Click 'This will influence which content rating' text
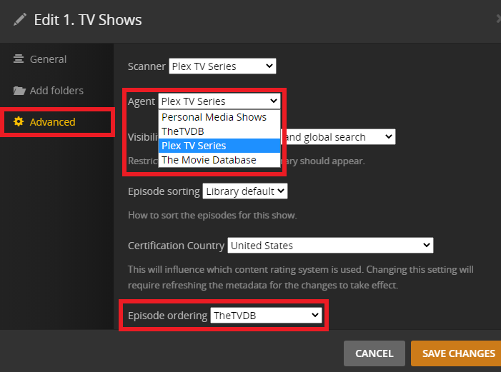Image resolution: width=501 pixels, height=372 pixels. click(x=301, y=277)
